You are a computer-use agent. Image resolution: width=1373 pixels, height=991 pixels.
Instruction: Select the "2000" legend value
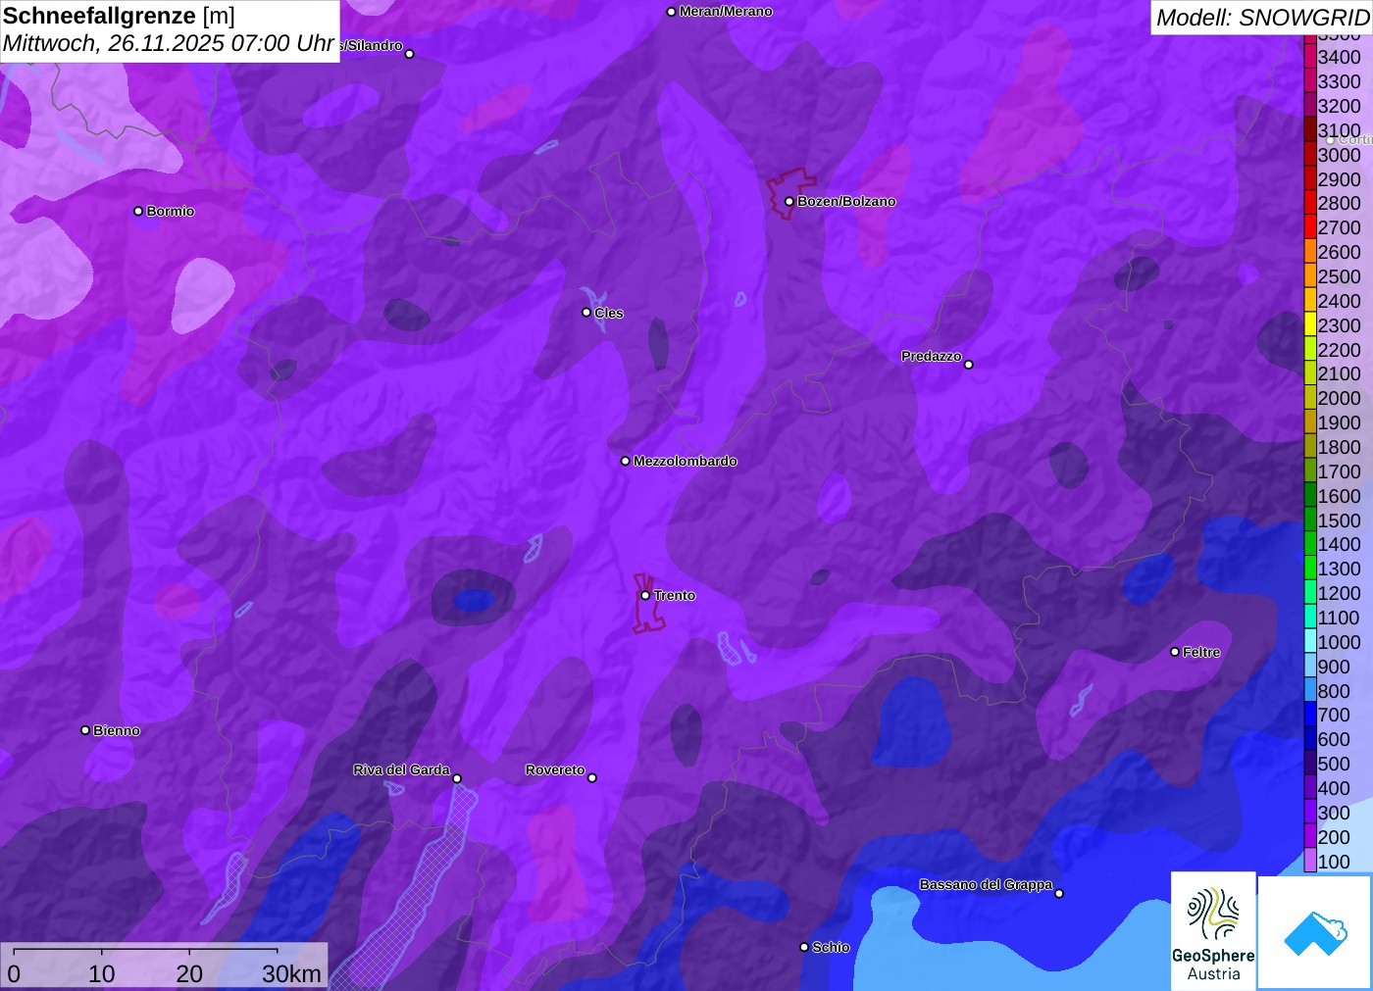pos(1340,399)
